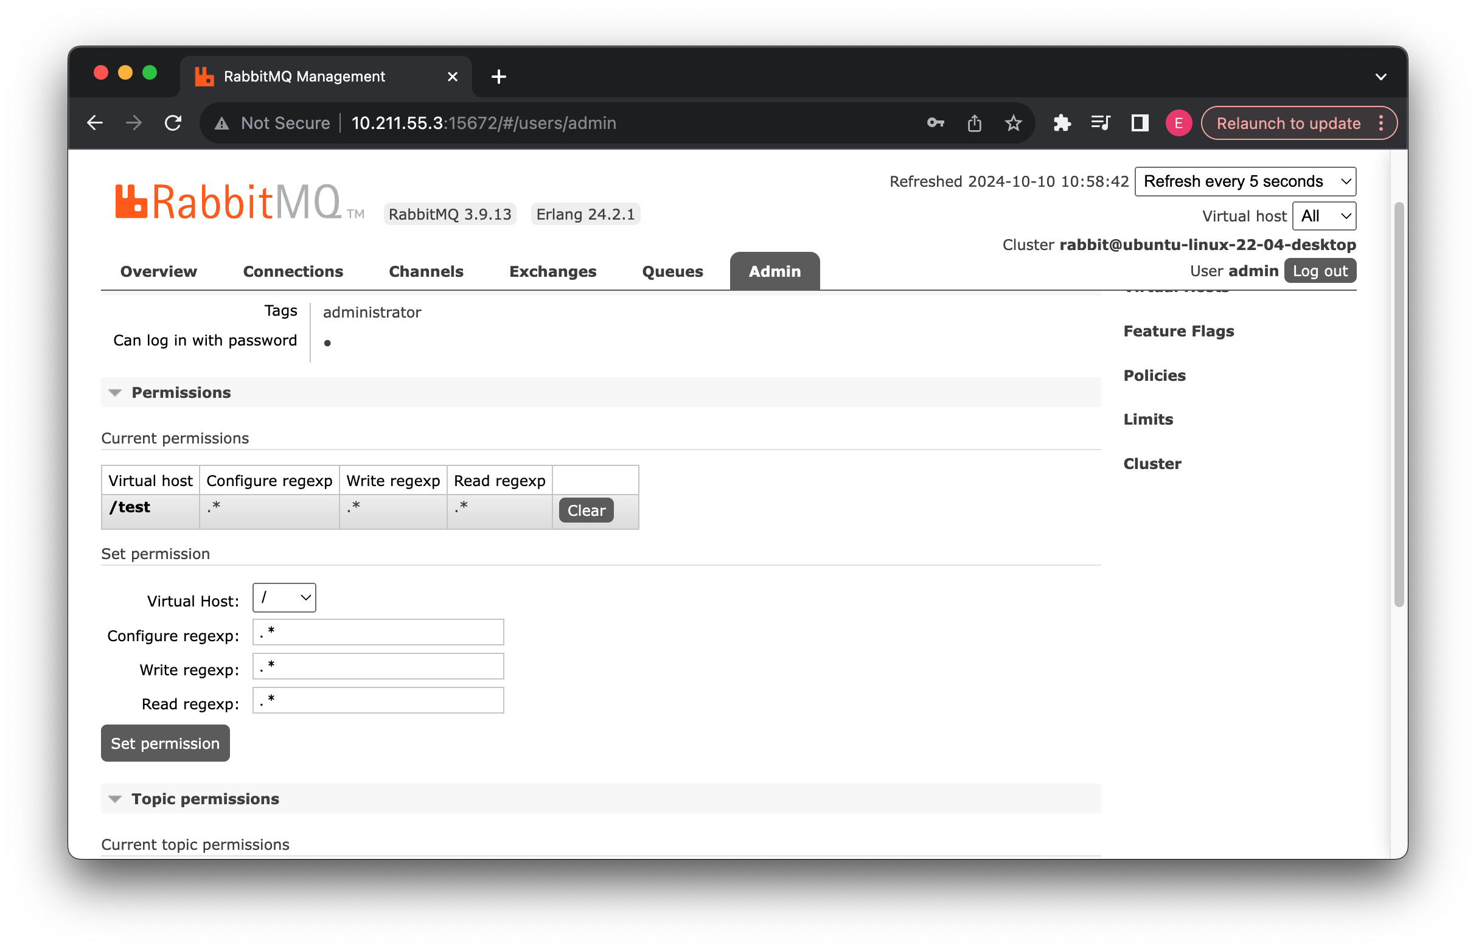This screenshot has height=949, width=1476.
Task: Switch to the Queues tab
Action: 672,271
